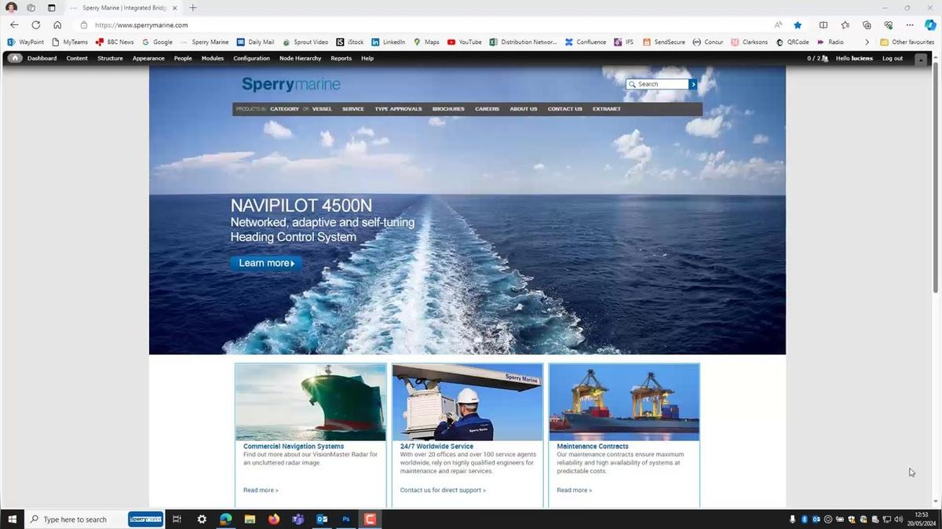
Task: Open Node Hierarchy admin menu
Action: point(301,58)
